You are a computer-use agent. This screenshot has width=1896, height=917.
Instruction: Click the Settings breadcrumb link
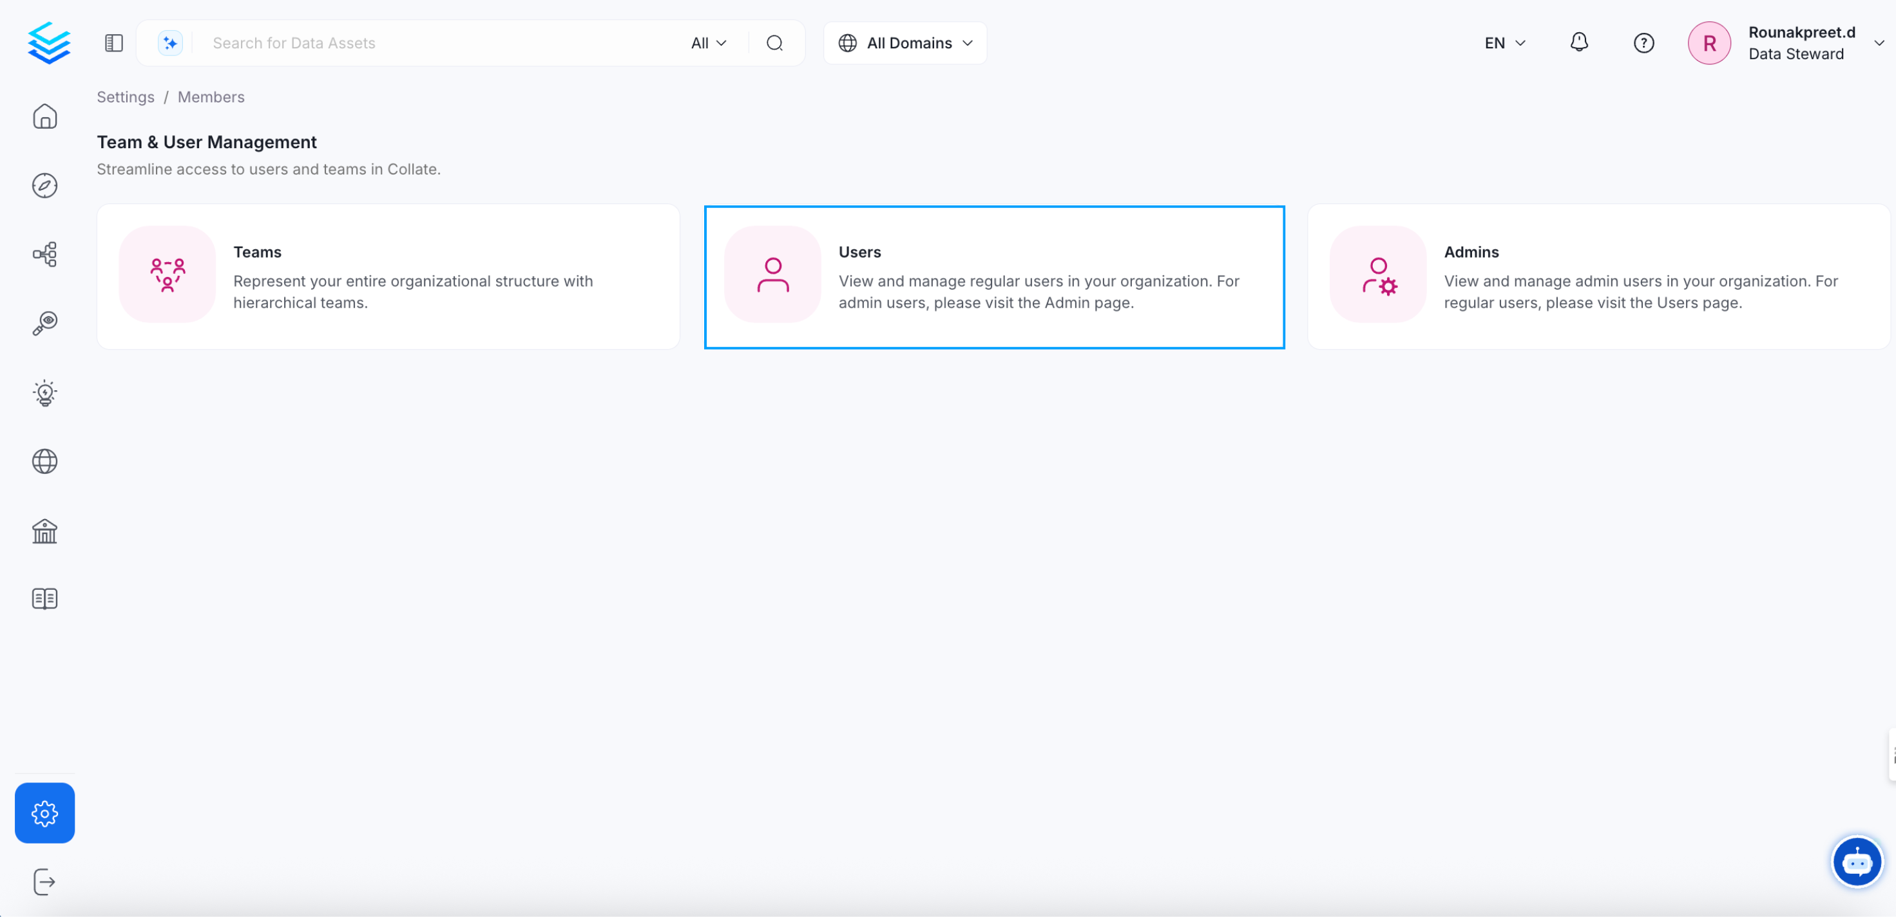coord(125,97)
